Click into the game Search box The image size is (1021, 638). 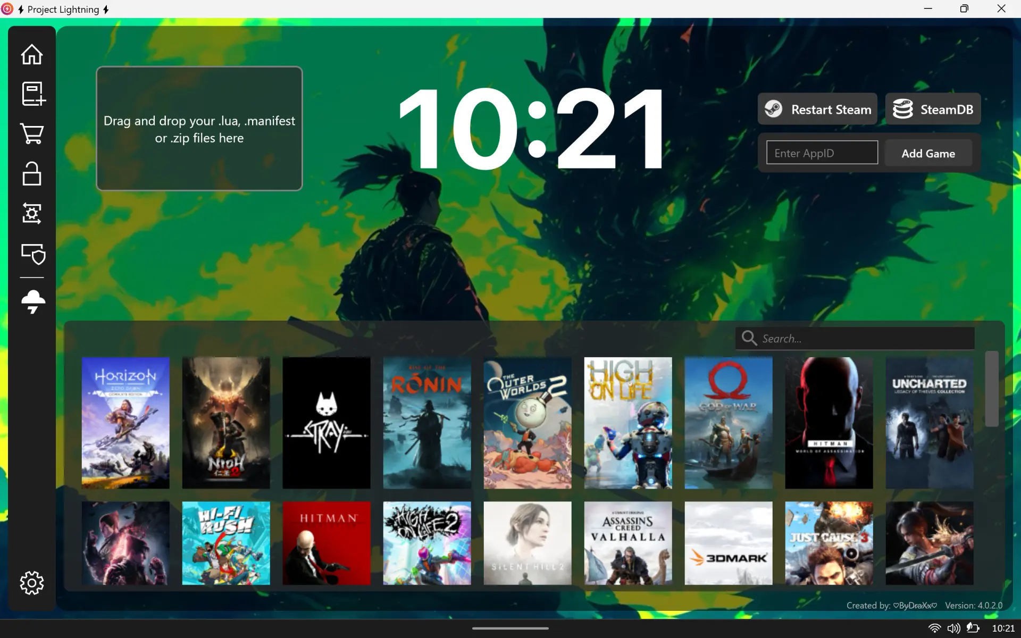[855, 338]
